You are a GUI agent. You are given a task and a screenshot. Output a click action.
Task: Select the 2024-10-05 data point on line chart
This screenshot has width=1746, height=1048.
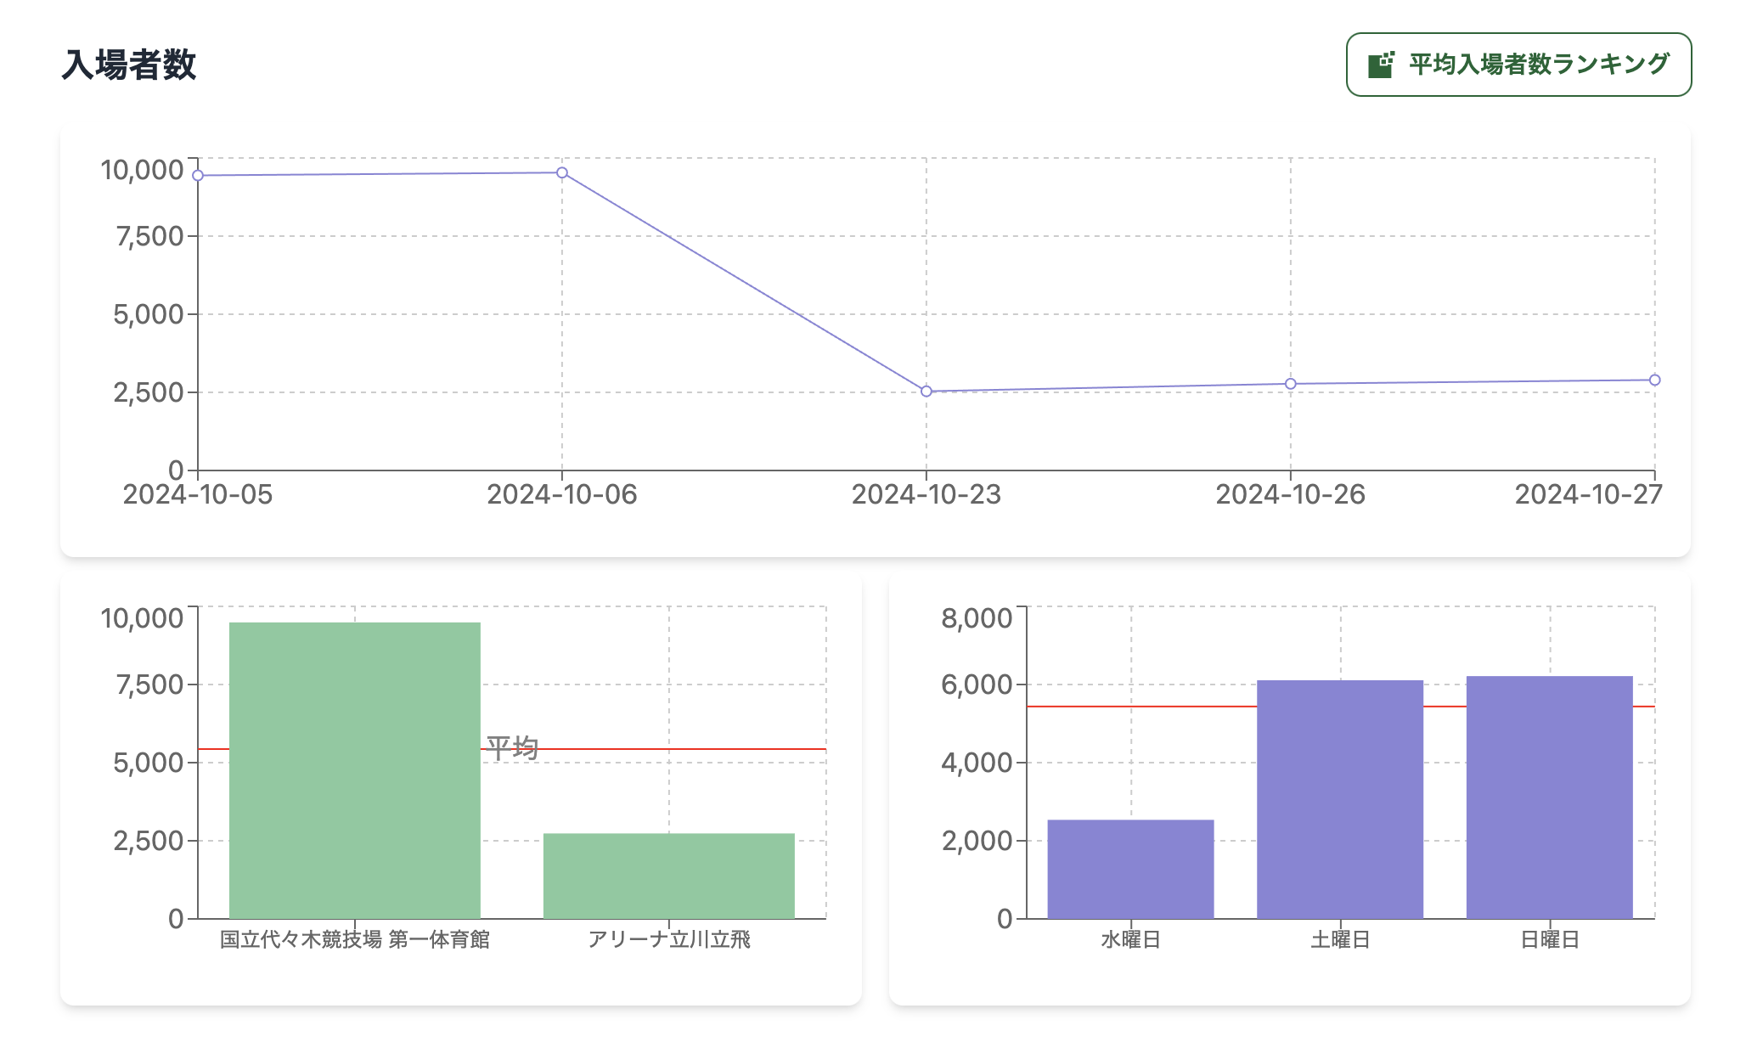198,176
